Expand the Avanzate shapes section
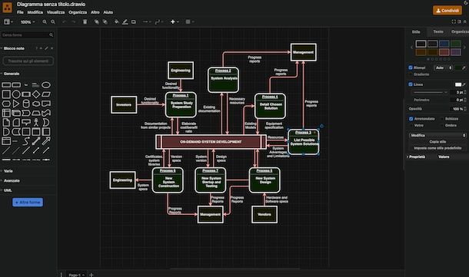 pos(12,180)
